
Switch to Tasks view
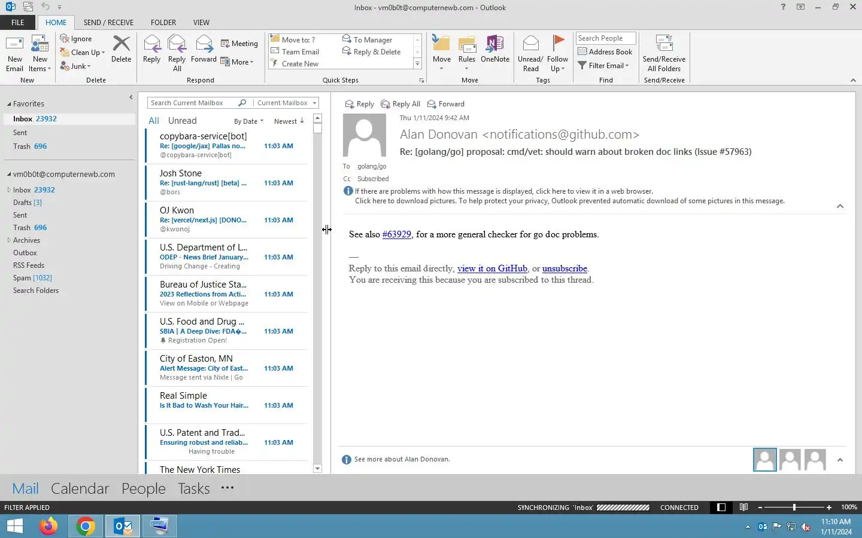click(193, 488)
